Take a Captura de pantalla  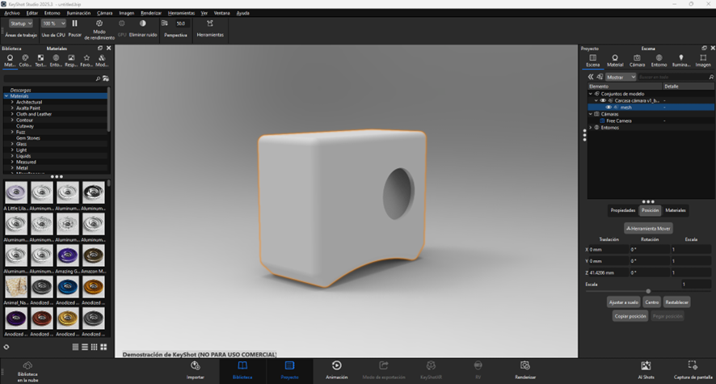(x=693, y=370)
